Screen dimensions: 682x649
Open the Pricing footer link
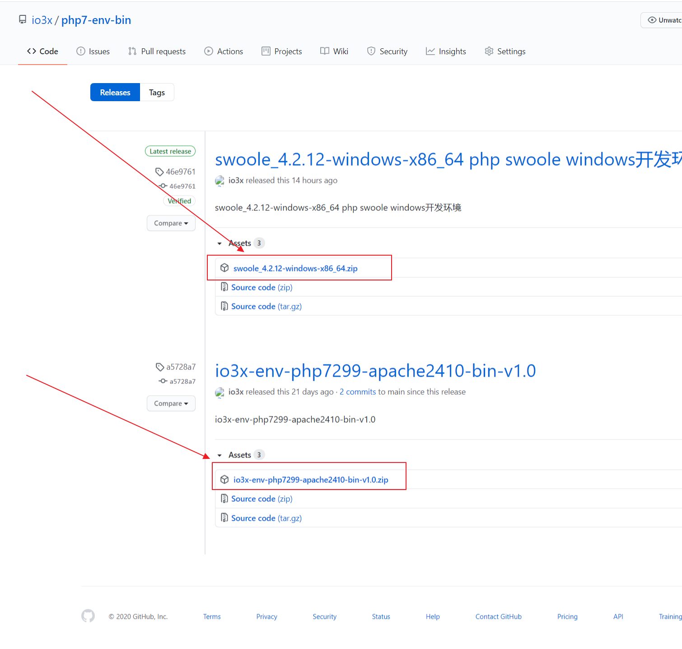[567, 616]
